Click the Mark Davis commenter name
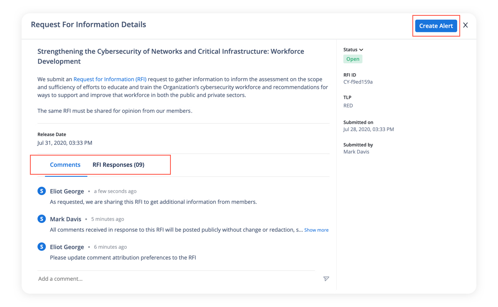Image resolution: width=498 pixels, height=307 pixels. click(x=66, y=219)
